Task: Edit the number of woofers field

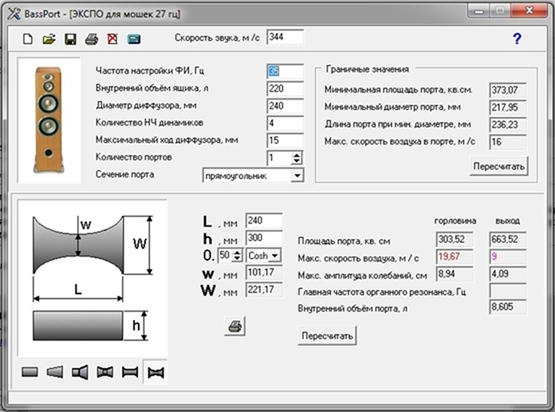Action: click(x=285, y=123)
